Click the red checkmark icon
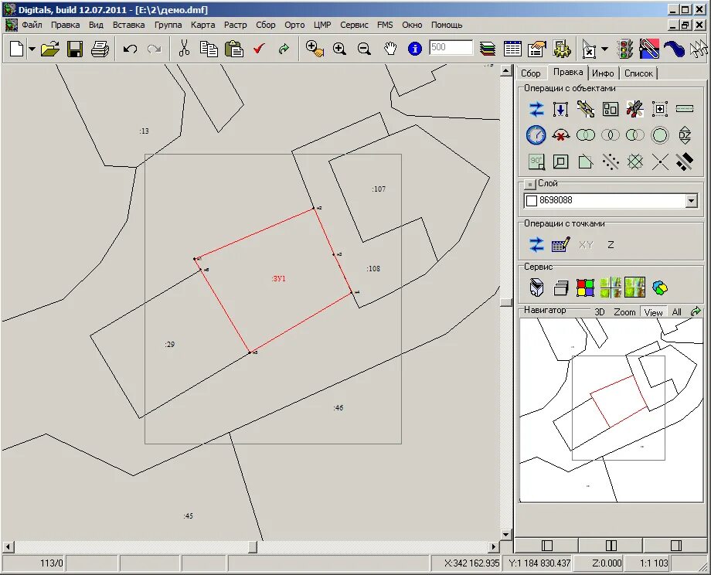The width and height of the screenshot is (711, 575). [259, 49]
